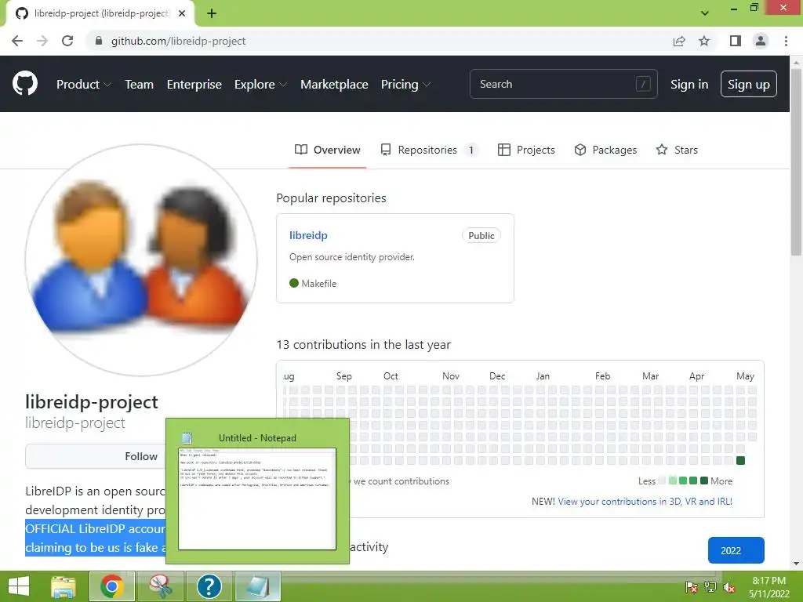
Task: Switch to the Stars tab
Action: 677,150
